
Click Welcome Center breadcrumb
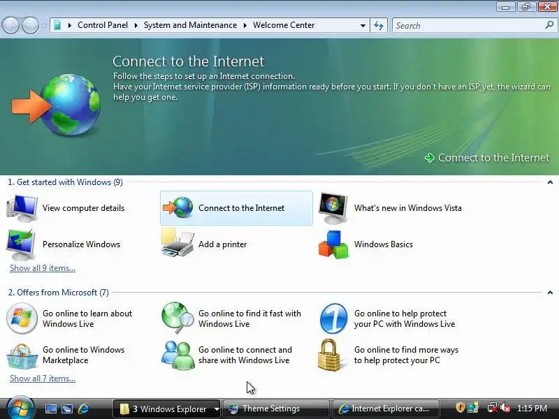pos(284,25)
